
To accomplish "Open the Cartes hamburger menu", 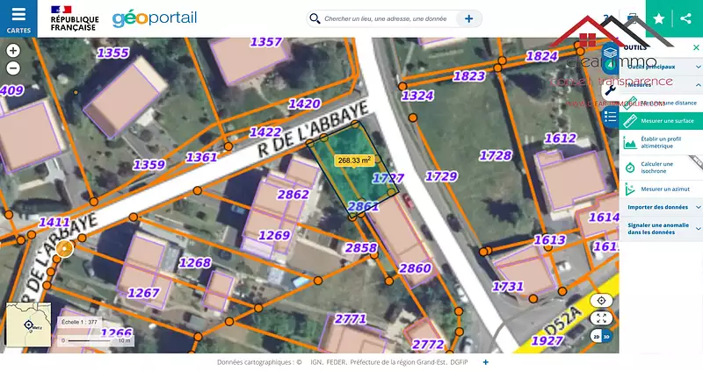I will (18, 18).
